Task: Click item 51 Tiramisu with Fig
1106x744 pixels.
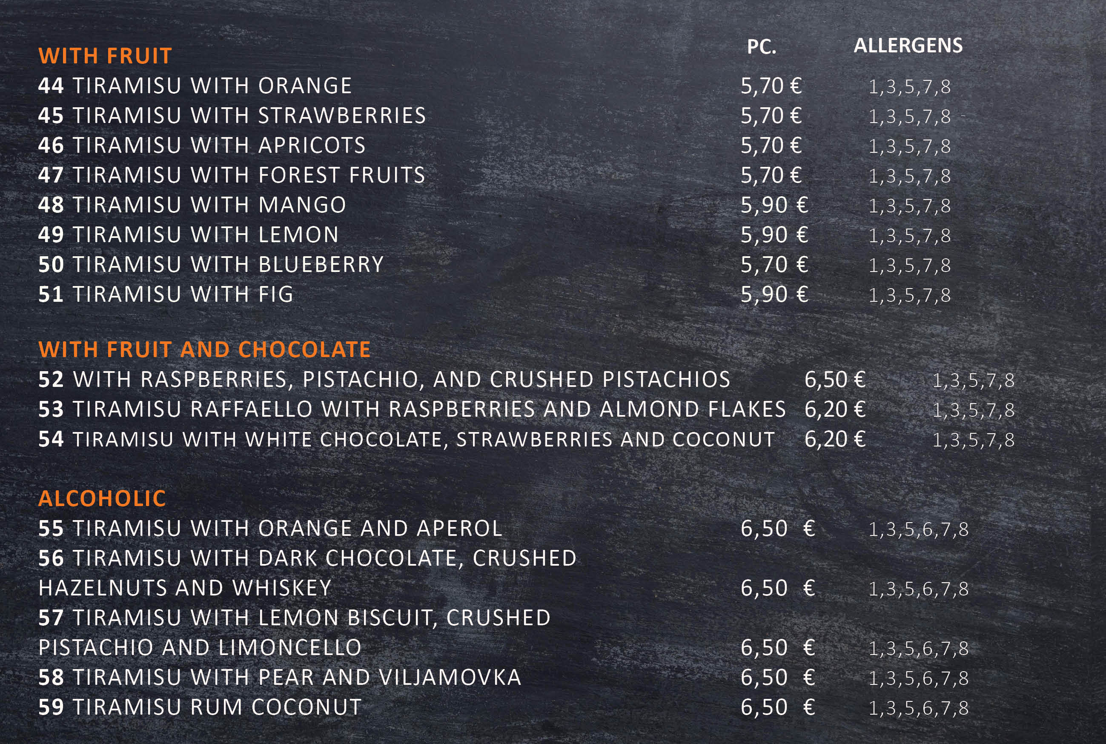Action: 166,295
